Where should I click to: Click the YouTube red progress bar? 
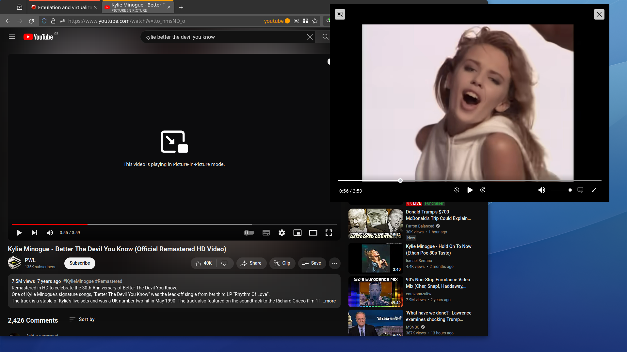pyautogui.click(x=174, y=224)
